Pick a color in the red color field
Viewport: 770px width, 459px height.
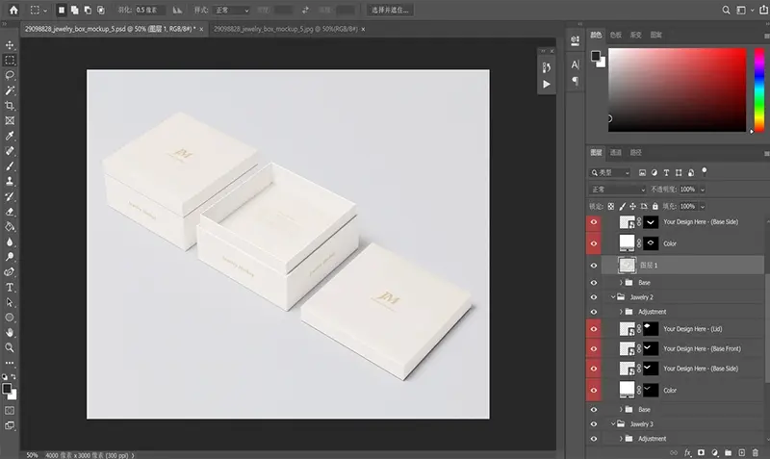pyautogui.click(x=678, y=89)
